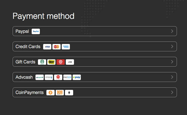Open Advcash row using its chevron
Image resolution: width=187 pixels, height=115 pixels.
click(172, 77)
